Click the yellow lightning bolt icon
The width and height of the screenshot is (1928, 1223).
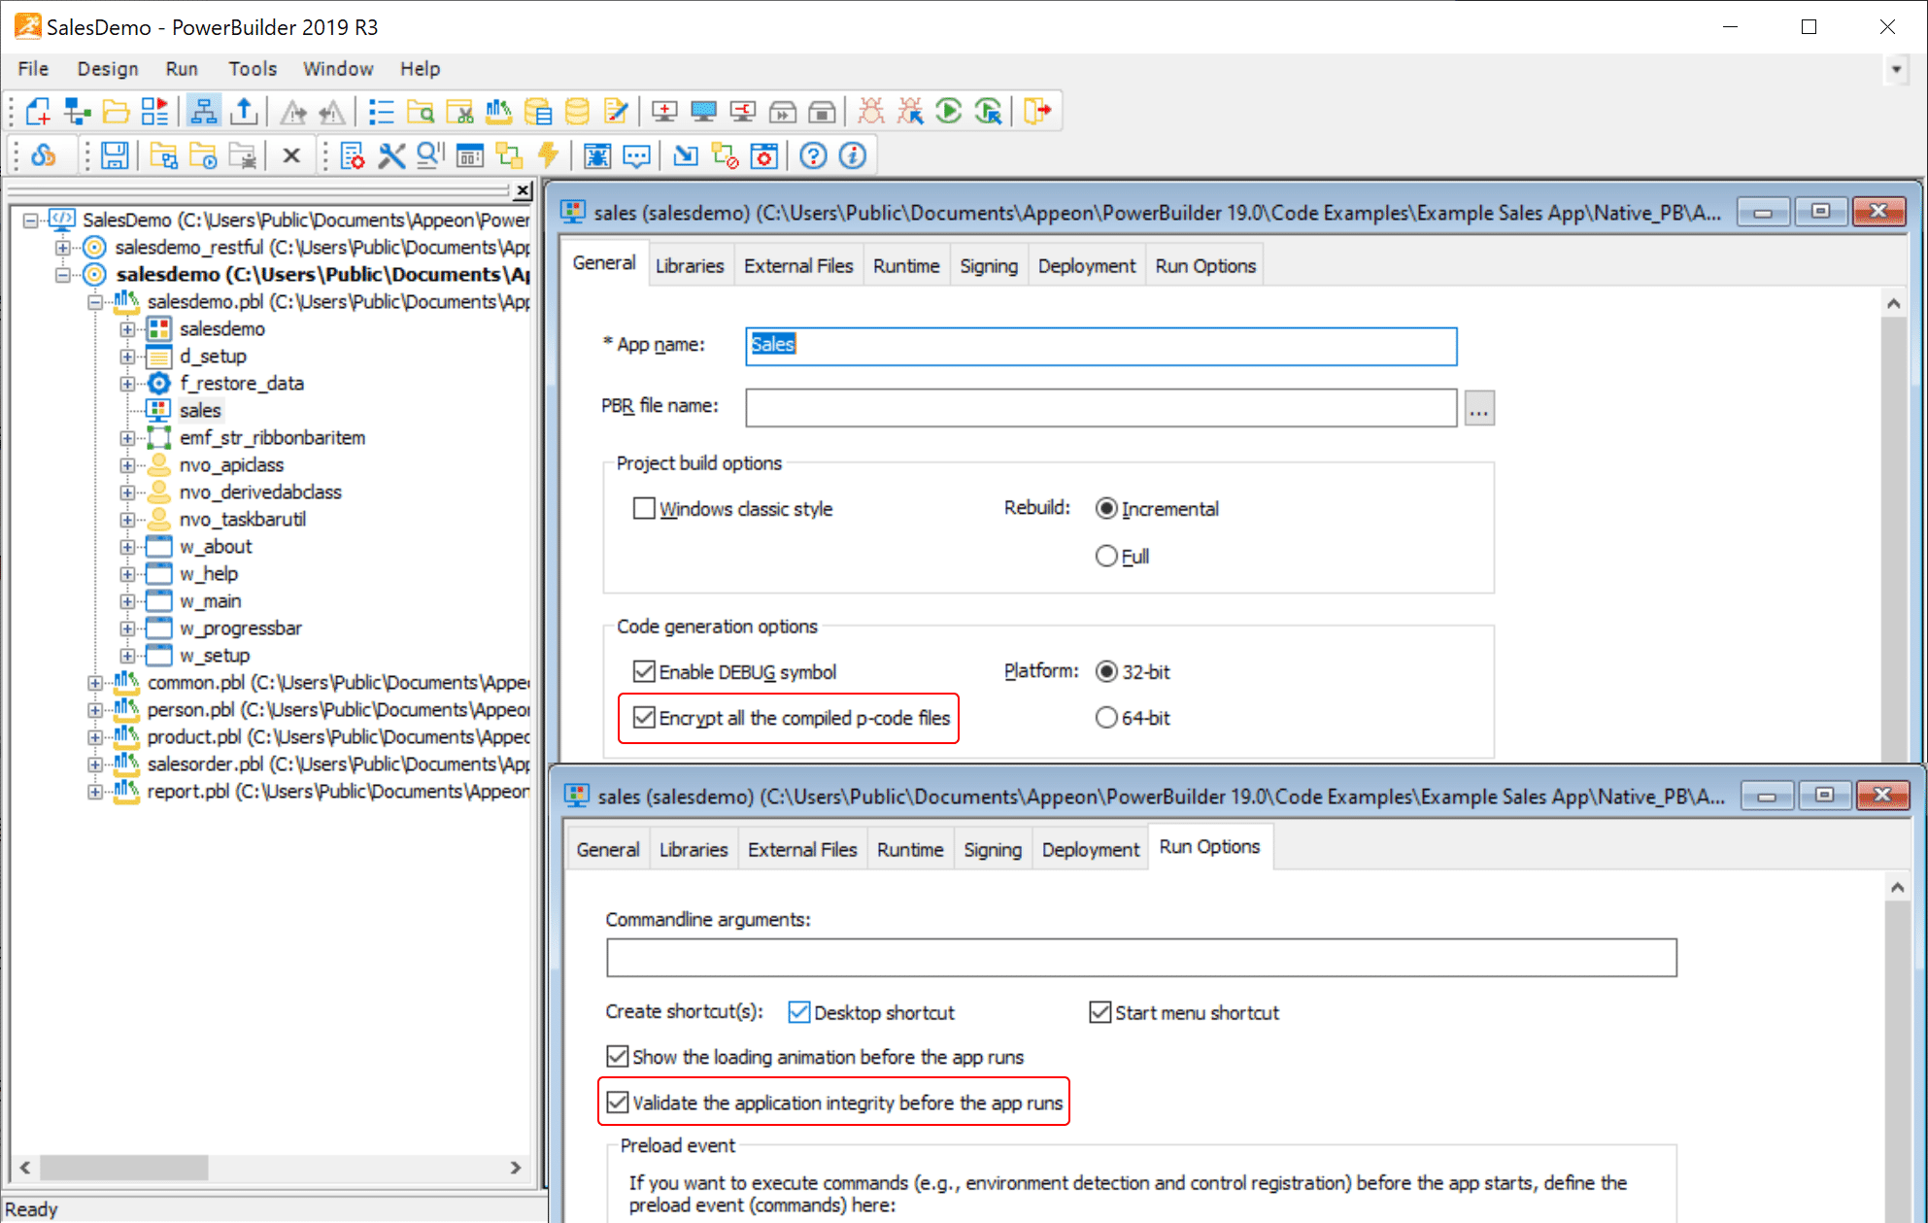coord(549,155)
